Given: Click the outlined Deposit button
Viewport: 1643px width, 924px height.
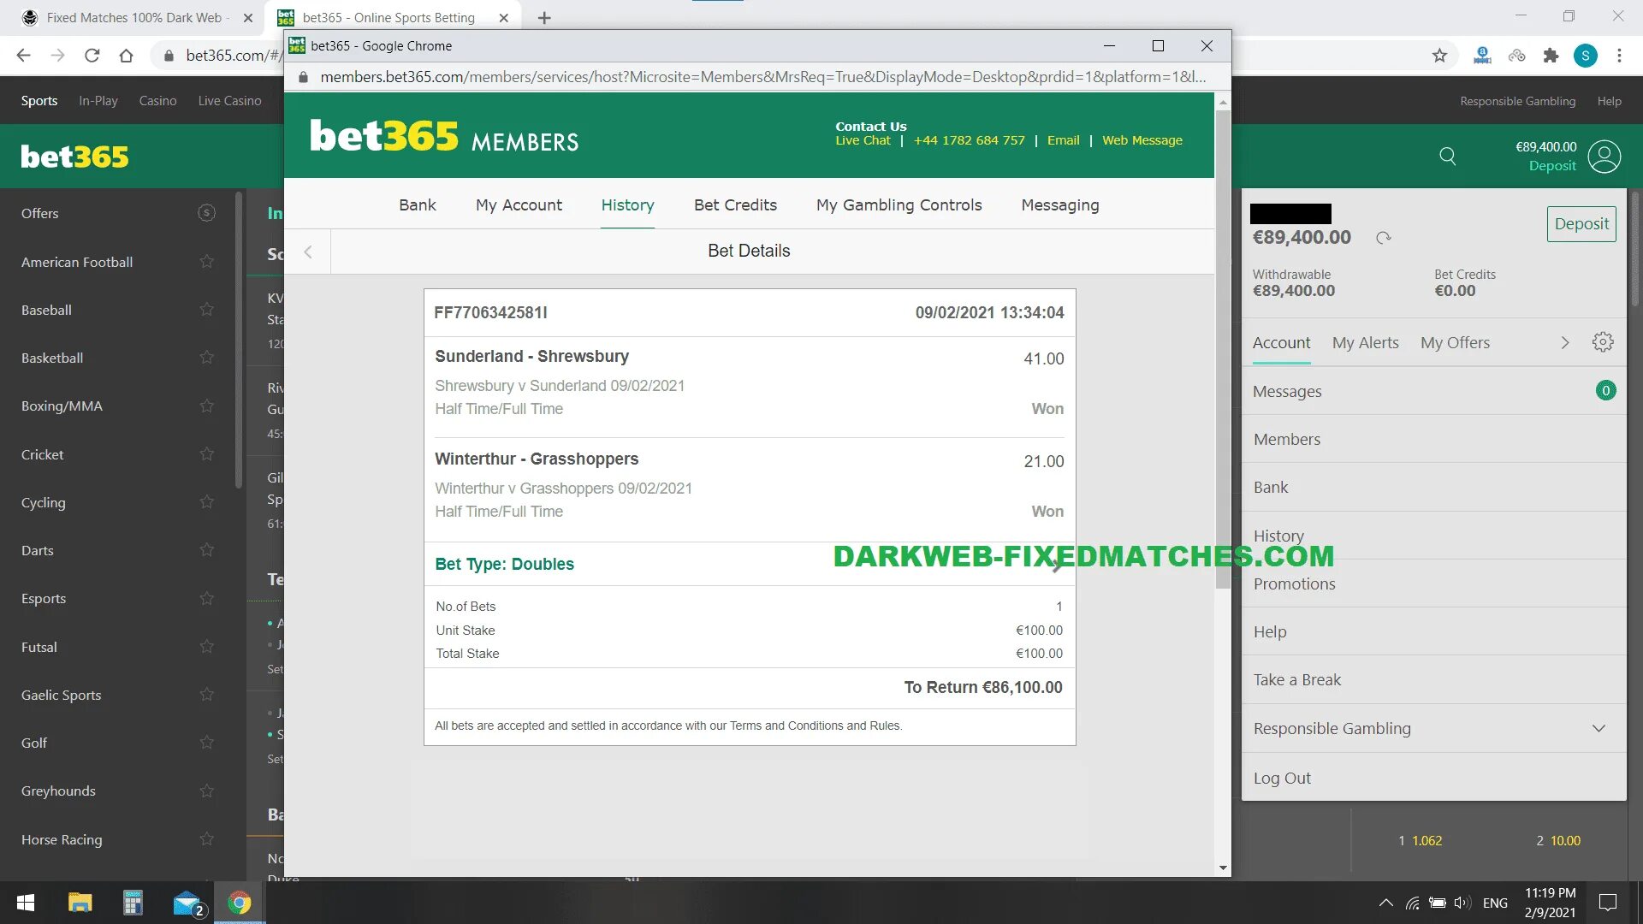Looking at the screenshot, I should tap(1581, 224).
